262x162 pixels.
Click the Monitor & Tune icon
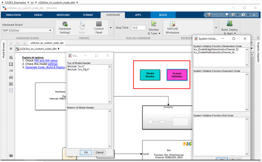[154, 23]
